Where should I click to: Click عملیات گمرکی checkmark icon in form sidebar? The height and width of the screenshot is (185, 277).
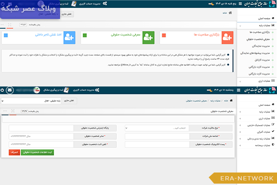(273, 131)
